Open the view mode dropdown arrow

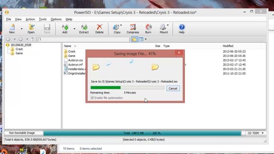click(x=146, y=39)
